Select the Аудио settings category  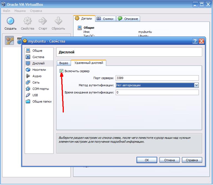pos(39,76)
